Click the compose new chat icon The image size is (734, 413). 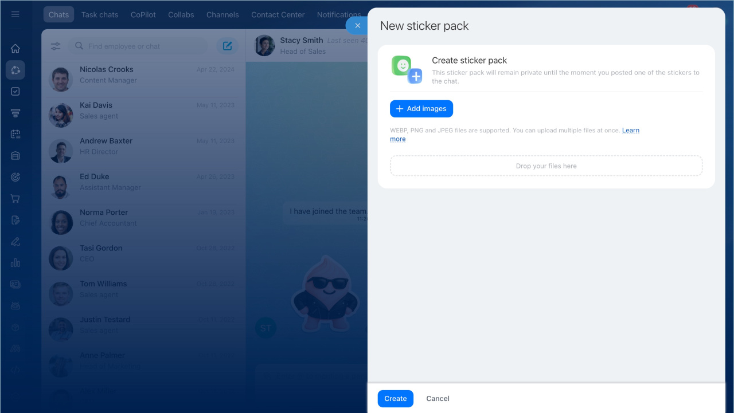[227, 46]
